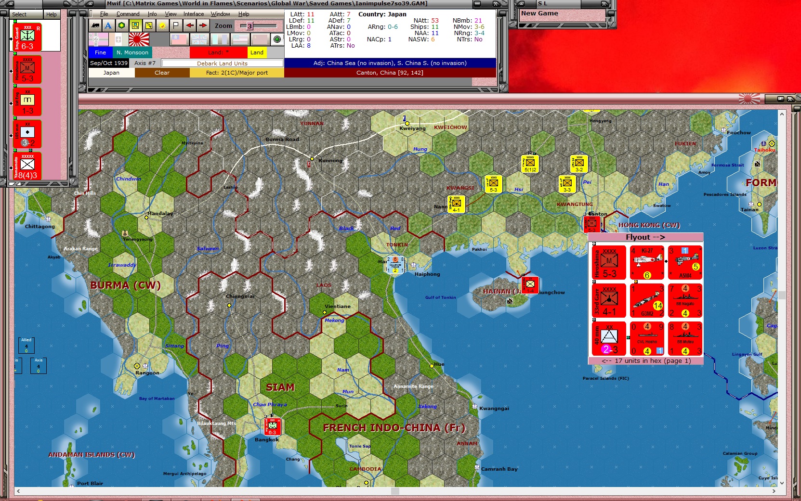The height and width of the screenshot is (501, 801).
Task: Toggle the green circular indicator button
Action: click(277, 39)
